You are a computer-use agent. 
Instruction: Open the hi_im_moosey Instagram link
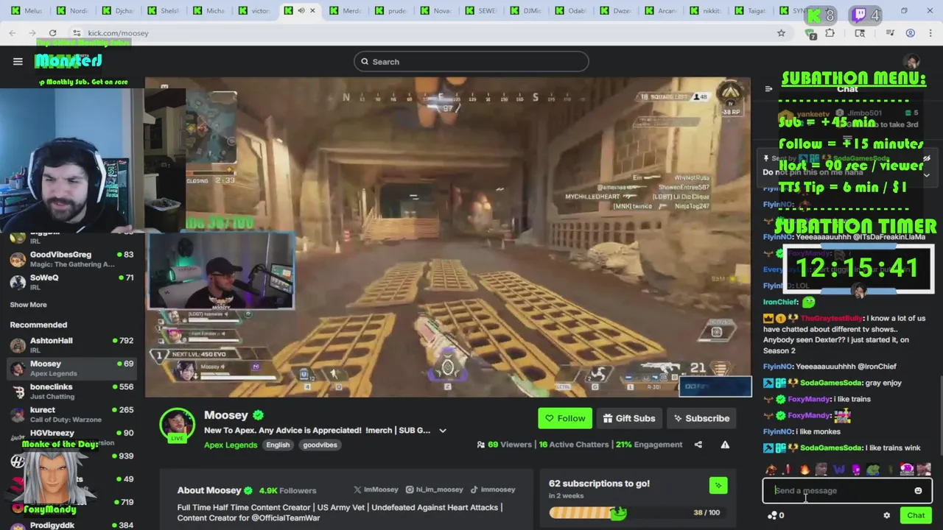(x=434, y=490)
